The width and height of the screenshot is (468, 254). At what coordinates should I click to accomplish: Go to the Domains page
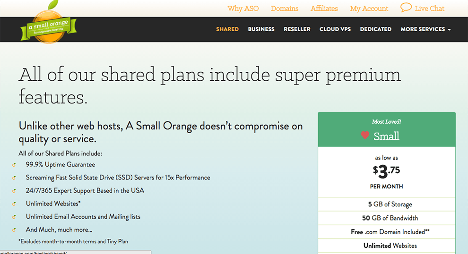click(285, 8)
